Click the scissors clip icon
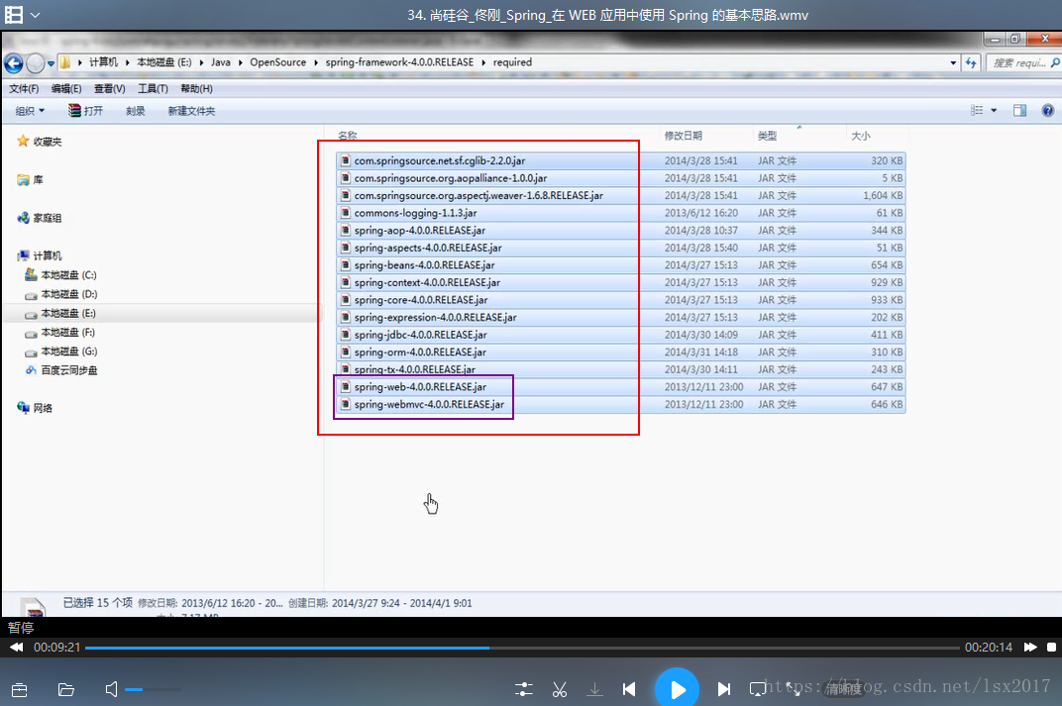This screenshot has width=1062, height=706. click(560, 689)
